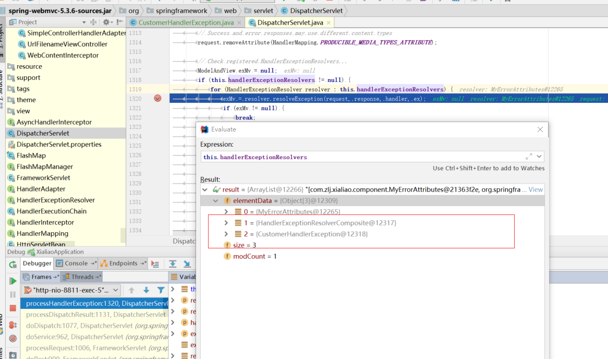This screenshot has width=608, height=359.
Task: Hide the Project tool window
Action: pos(120,22)
